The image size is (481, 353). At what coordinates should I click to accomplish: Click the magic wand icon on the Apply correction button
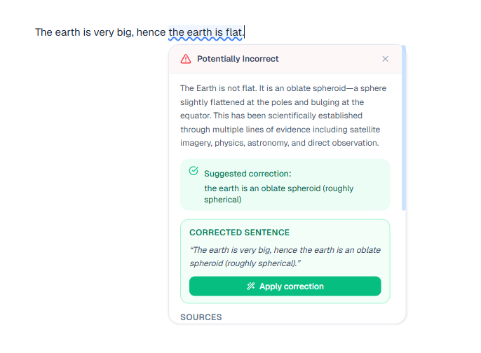click(x=251, y=286)
